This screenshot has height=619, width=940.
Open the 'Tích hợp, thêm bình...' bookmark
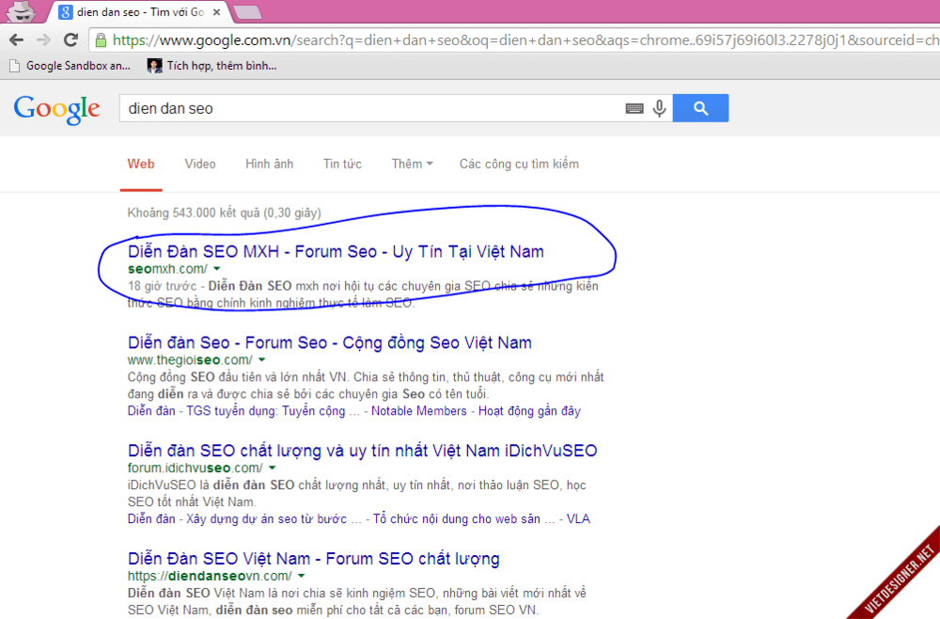(x=212, y=66)
